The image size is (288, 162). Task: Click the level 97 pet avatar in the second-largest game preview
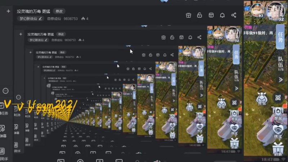[218, 33]
